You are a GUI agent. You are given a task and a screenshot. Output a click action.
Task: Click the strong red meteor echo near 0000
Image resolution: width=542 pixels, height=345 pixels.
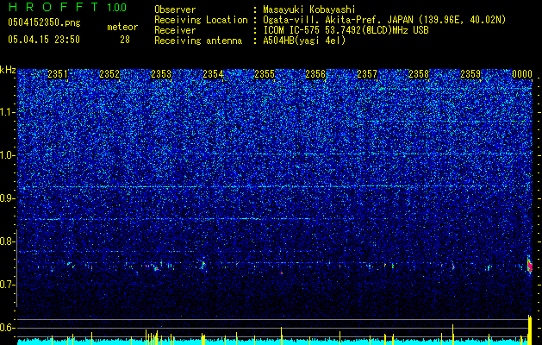[530, 266]
